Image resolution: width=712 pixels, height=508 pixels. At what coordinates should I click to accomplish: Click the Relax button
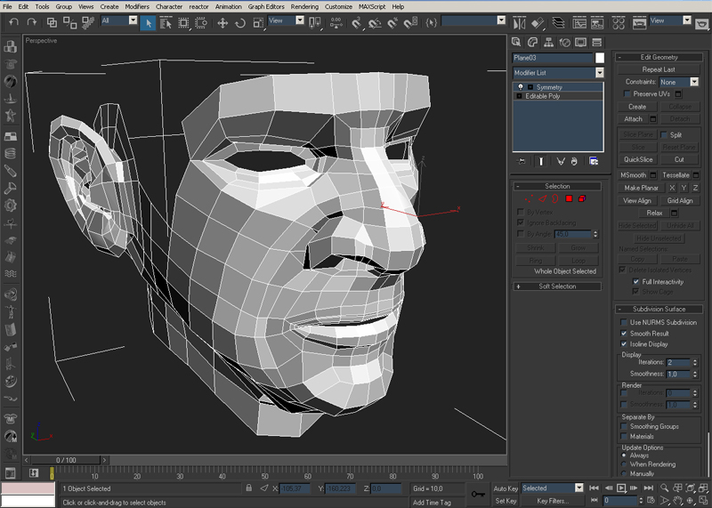click(654, 213)
